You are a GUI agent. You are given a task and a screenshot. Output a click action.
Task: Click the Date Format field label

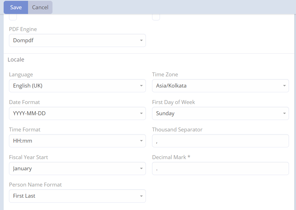(24, 102)
